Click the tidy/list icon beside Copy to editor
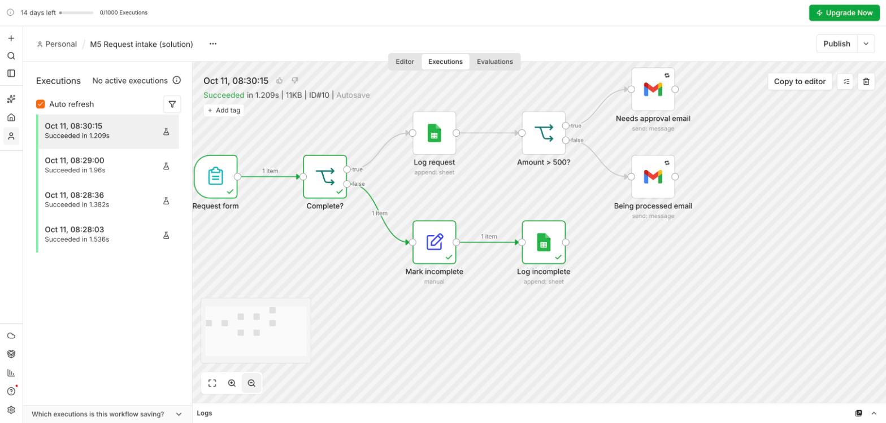Screen dimensions: 886x423 [846, 81]
